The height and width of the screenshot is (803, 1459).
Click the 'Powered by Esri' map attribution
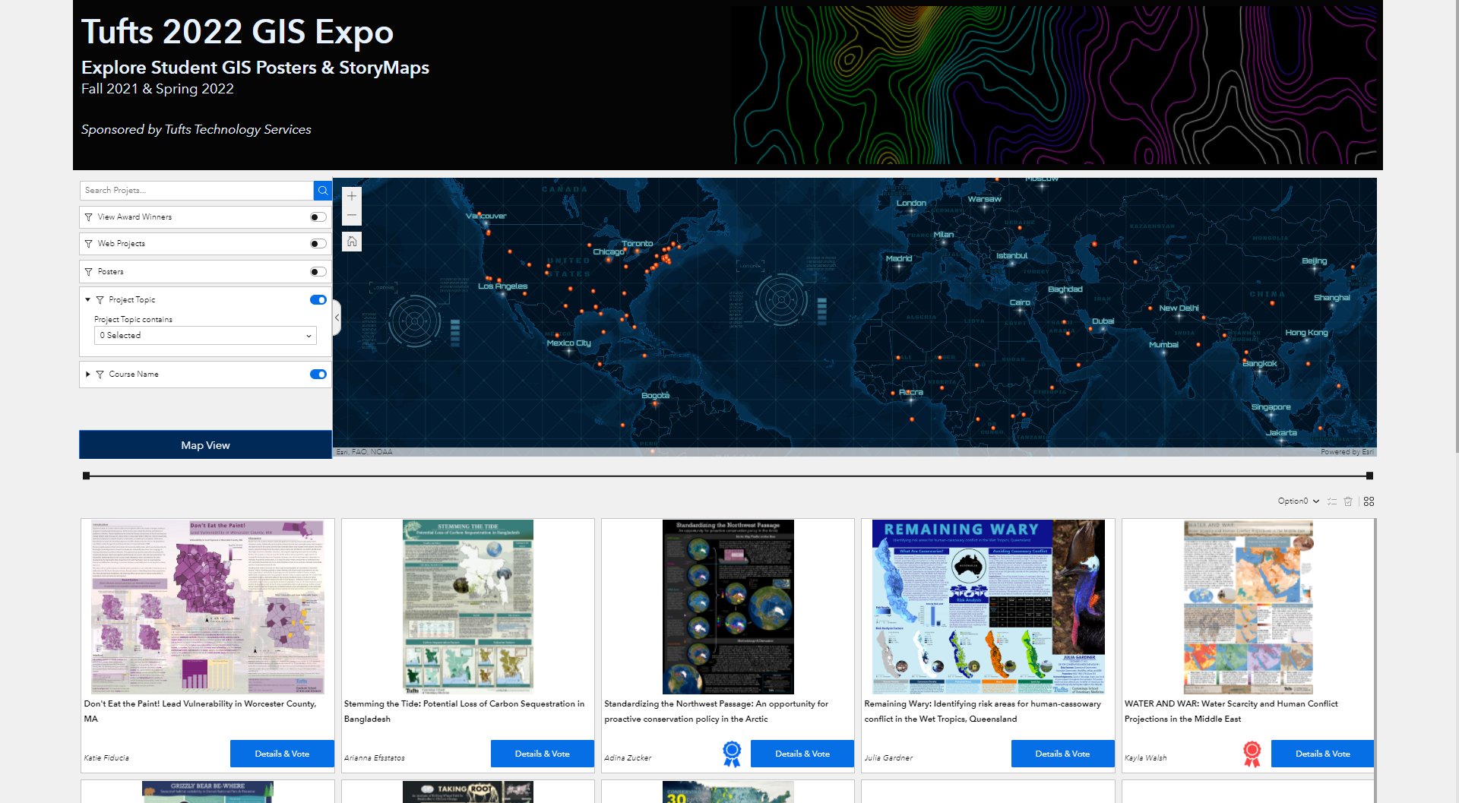click(1347, 452)
